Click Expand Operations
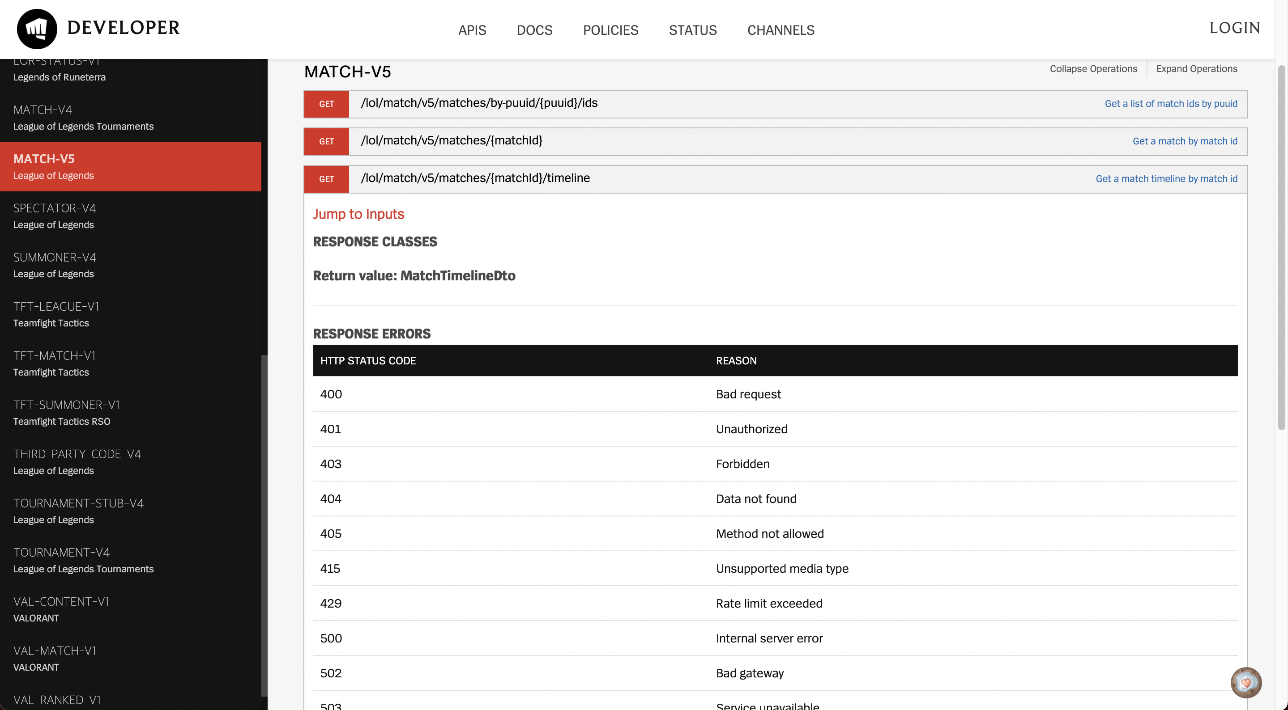 (x=1197, y=68)
